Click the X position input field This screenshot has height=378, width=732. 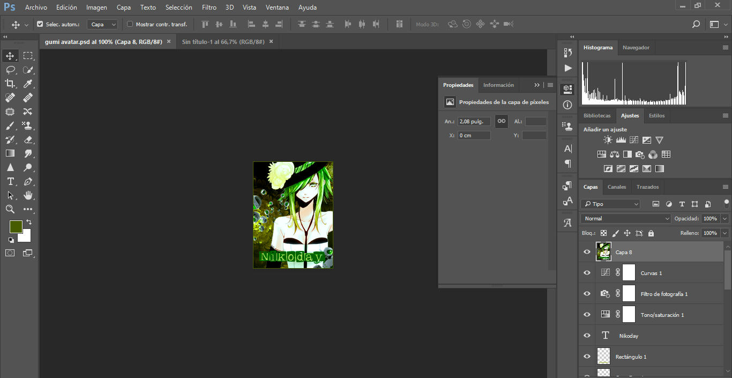click(474, 136)
